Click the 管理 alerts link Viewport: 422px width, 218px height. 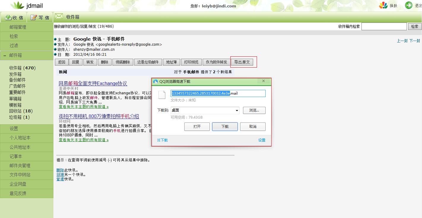click(x=60, y=179)
